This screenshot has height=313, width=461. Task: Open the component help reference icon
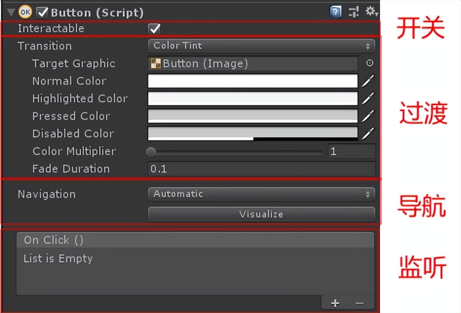pos(336,12)
